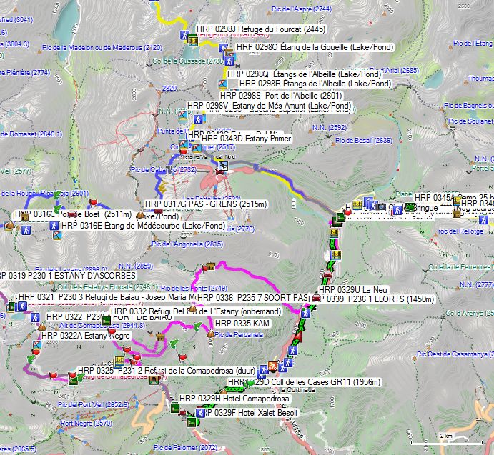Image resolution: width=494 pixels, height=455 pixels.
Task: Select the mountain hut icon on the magenta track
Action: (x=210, y=267)
